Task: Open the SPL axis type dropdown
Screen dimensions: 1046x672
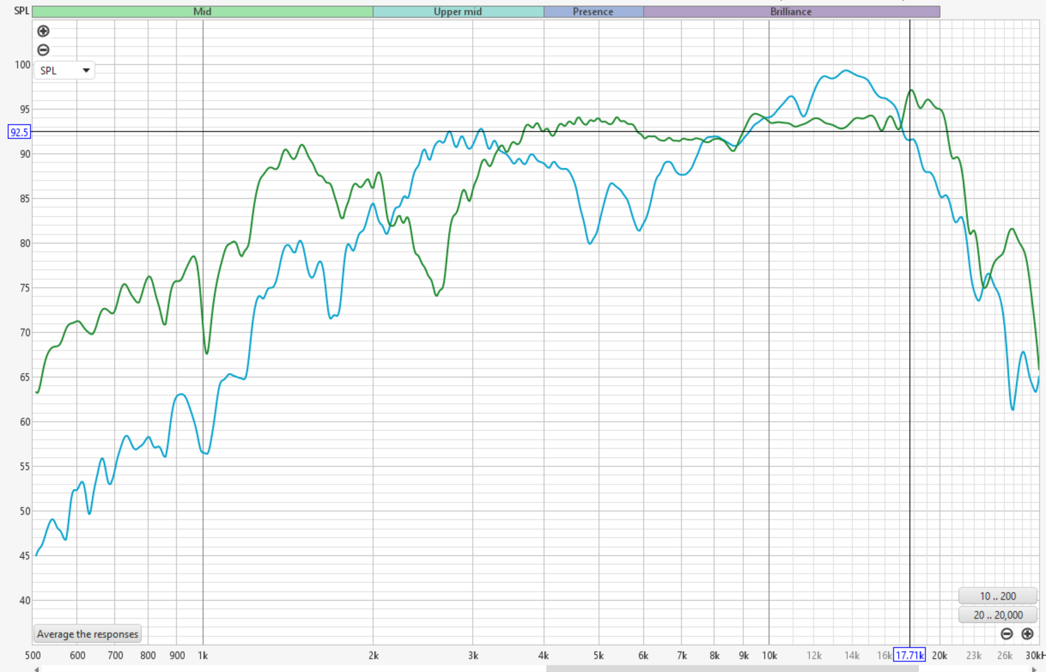Action: [64, 70]
